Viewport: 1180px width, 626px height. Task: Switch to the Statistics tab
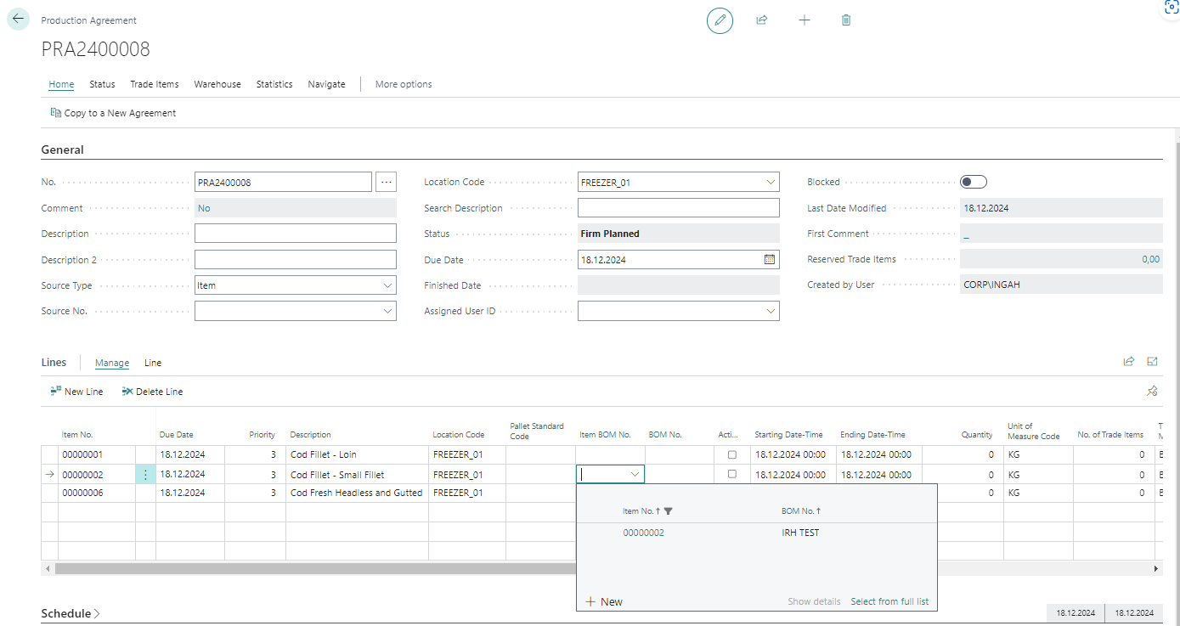coord(274,84)
